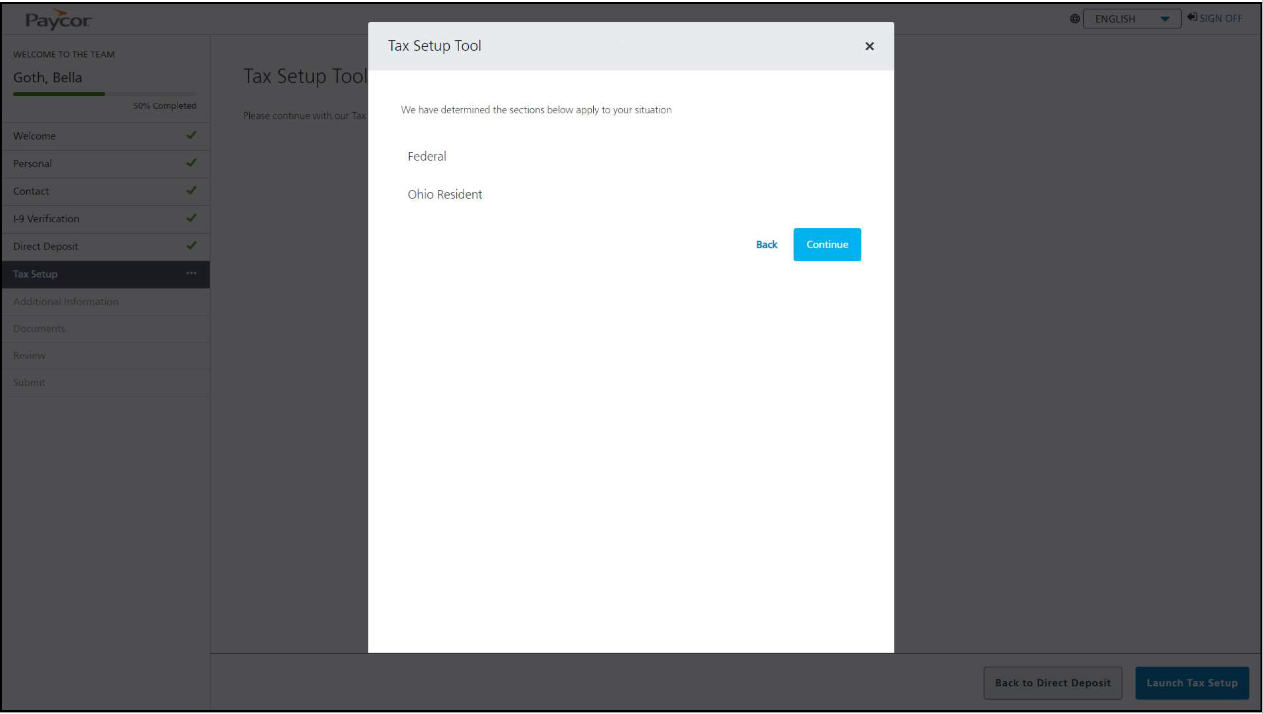Click the globe language icon
This screenshot has width=1263, height=714.
[x=1074, y=19]
